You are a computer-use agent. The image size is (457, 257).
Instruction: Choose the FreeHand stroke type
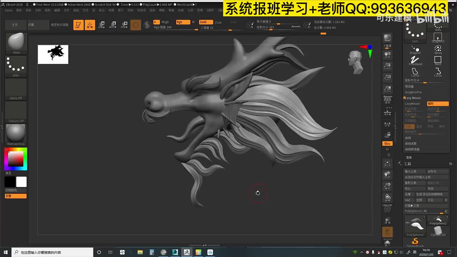[x=415, y=60]
